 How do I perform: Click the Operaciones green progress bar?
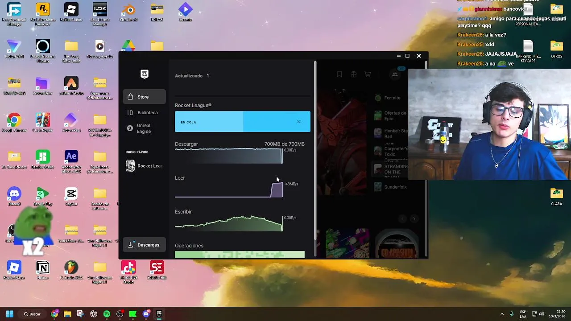coord(240,255)
